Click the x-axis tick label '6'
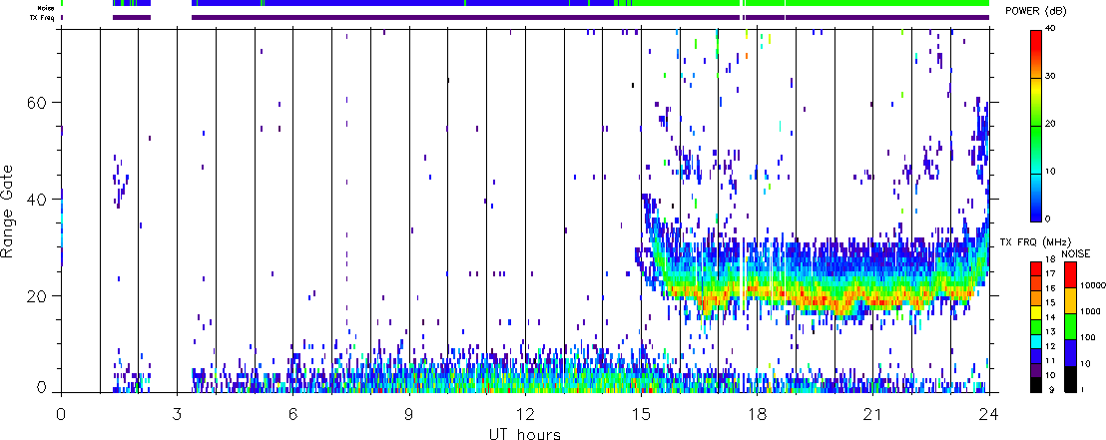Viewport: 1106px width, 440px height. click(x=292, y=413)
